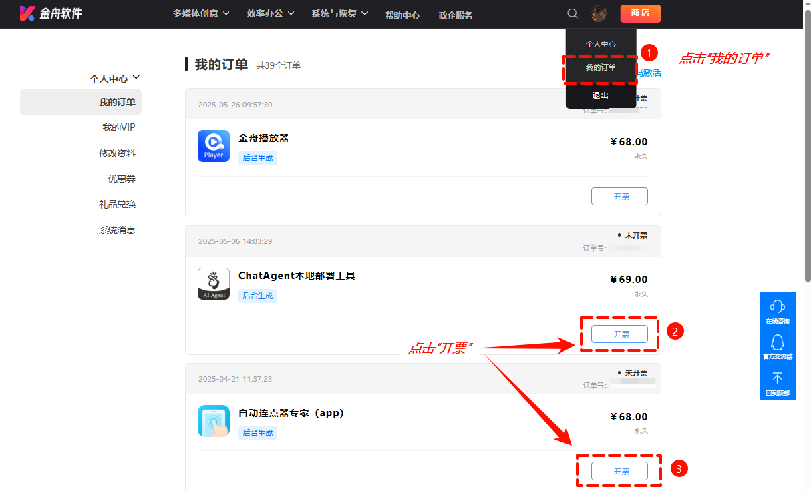The height and width of the screenshot is (491, 811).
Task: Click the 共39个订单 count text
Action: coord(278,65)
